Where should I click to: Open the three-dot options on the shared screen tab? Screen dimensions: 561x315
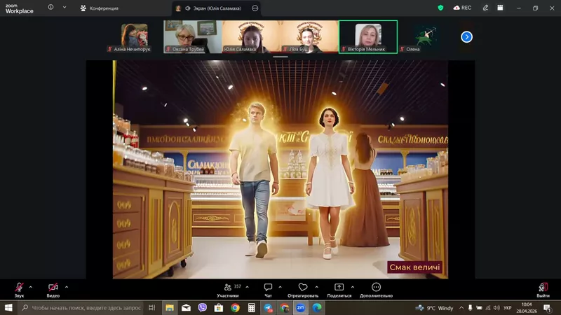click(x=255, y=8)
